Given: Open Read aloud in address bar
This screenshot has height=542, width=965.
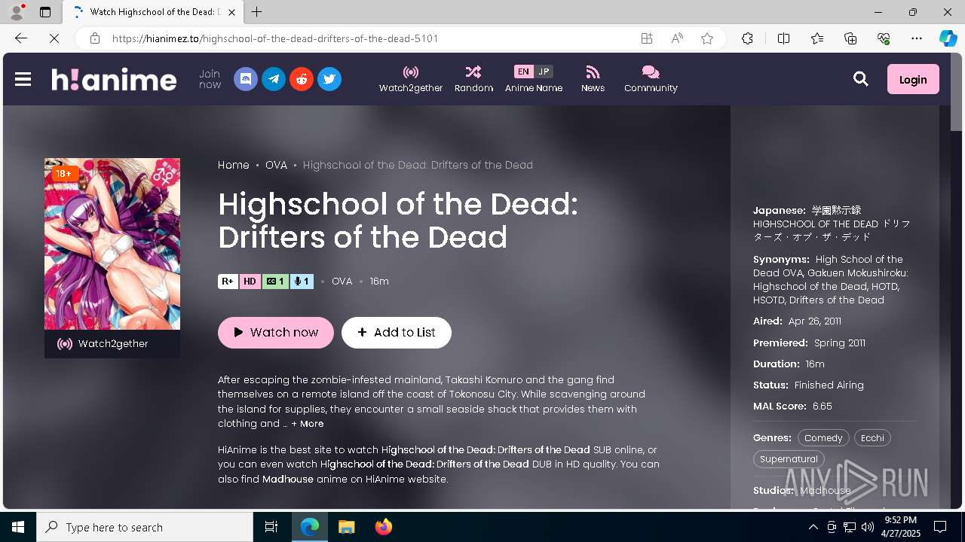Looking at the screenshot, I should (x=677, y=38).
